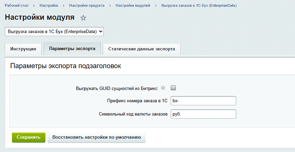Image resolution: width=295 pixels, height=152 pixels.
Task: Expand breadcrumb arrow after Настройки продукта
Action: coord(110,6)
